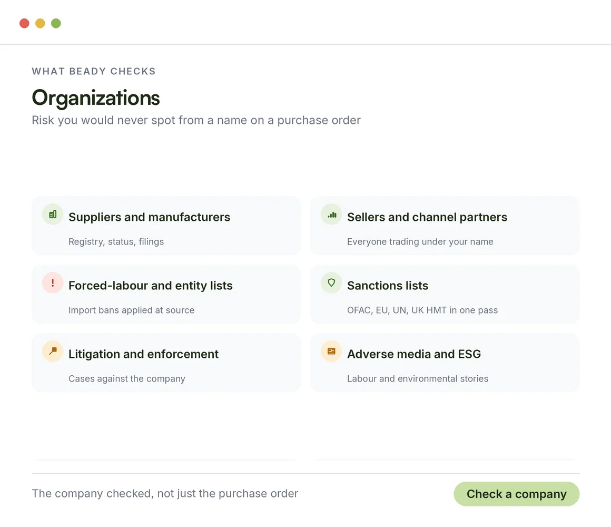Click the text 'Registry, status, filings'
The width and height of the screenshot is (611, 527).
(x=116, y=242)
